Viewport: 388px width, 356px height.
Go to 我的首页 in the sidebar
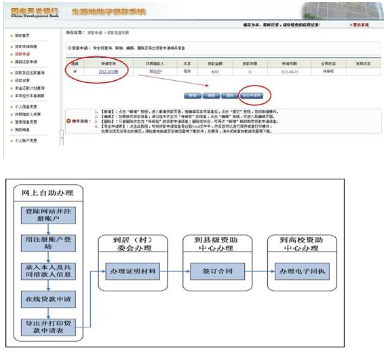click(22, 36)
